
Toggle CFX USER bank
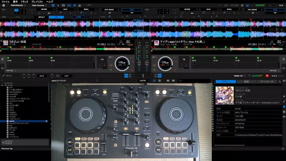click(x=56, y=17)
